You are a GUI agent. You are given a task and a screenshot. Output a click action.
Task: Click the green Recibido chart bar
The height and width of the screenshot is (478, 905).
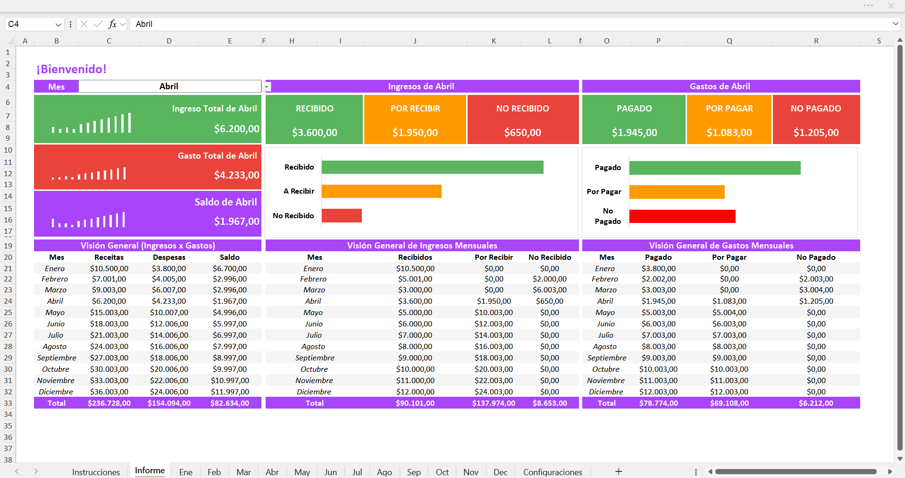[433, 167]
